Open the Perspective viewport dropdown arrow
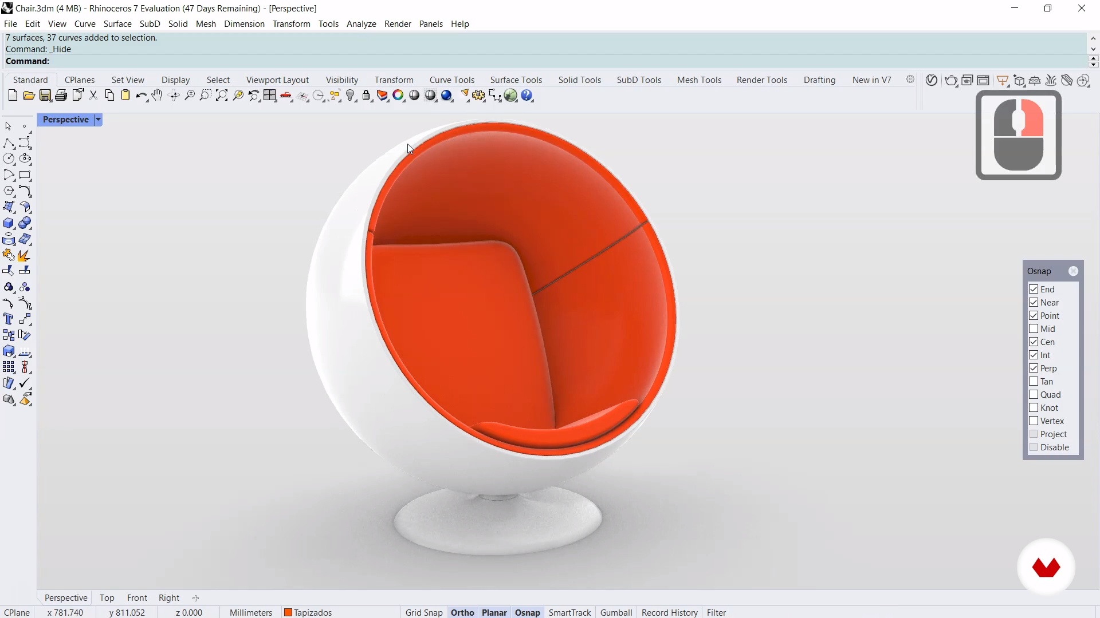1100x618 pixels. tap(98, 120)
